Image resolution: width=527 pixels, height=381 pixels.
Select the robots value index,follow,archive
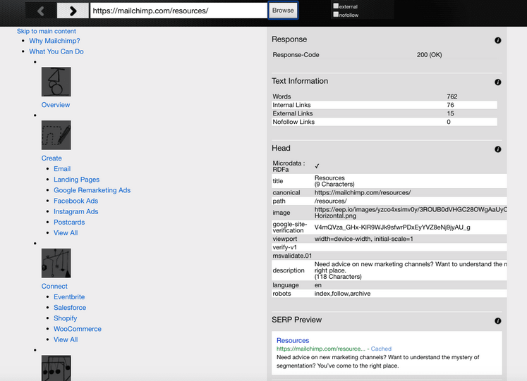342,294
